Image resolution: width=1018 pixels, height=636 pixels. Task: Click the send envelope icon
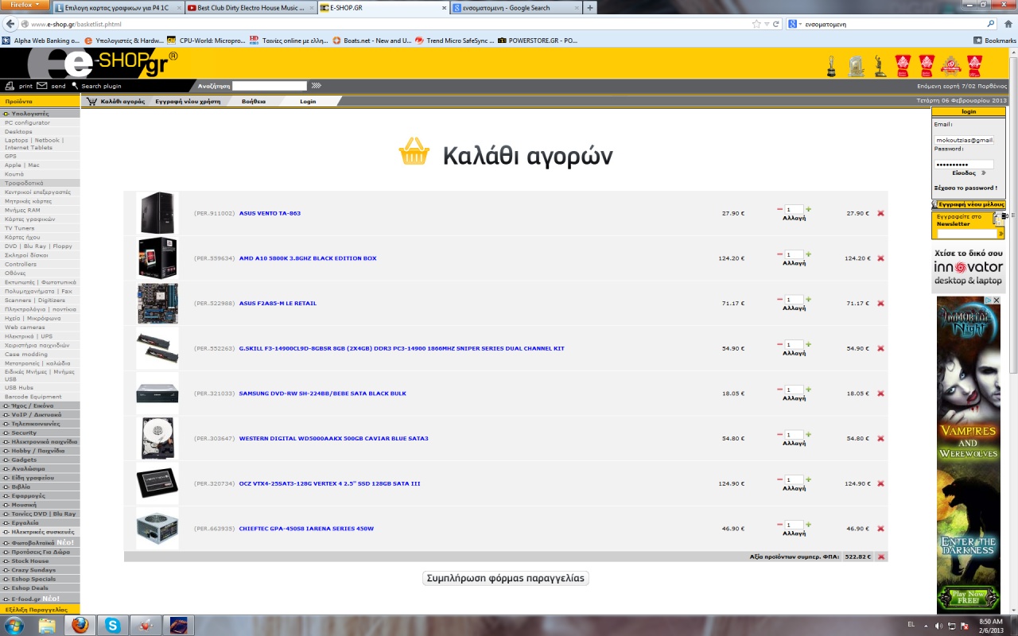41,86
